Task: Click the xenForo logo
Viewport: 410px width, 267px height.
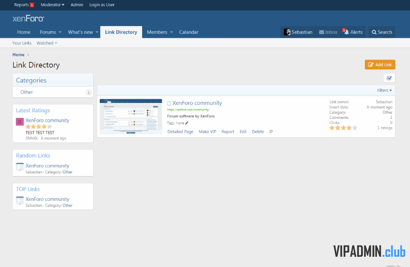Action: (x=28, y=19)
